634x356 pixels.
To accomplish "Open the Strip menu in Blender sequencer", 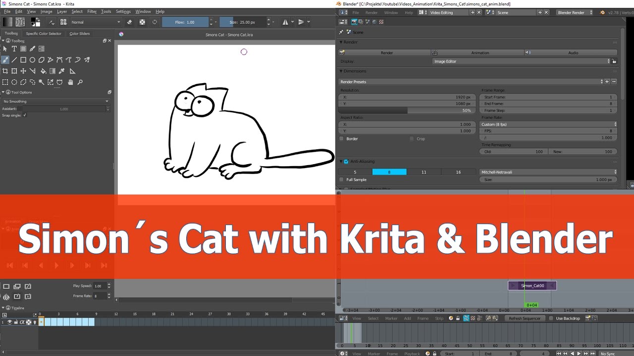I will click(439, 318).
